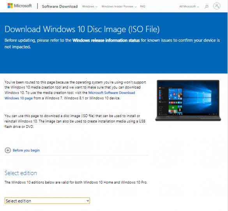The width and height of the screenshot is (228, 211).
Task: Click the account sign-in avatar icon
Action: coord(217,6)
